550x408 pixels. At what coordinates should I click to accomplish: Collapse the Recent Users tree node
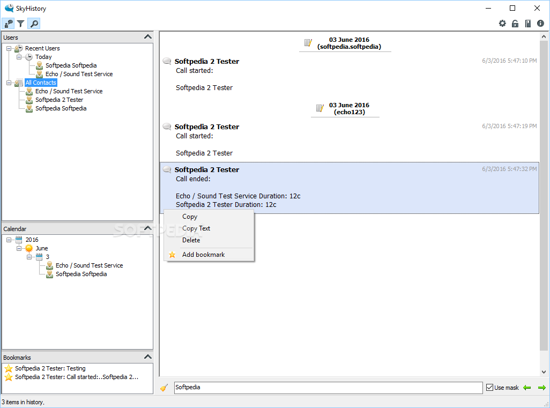(9, 48)
